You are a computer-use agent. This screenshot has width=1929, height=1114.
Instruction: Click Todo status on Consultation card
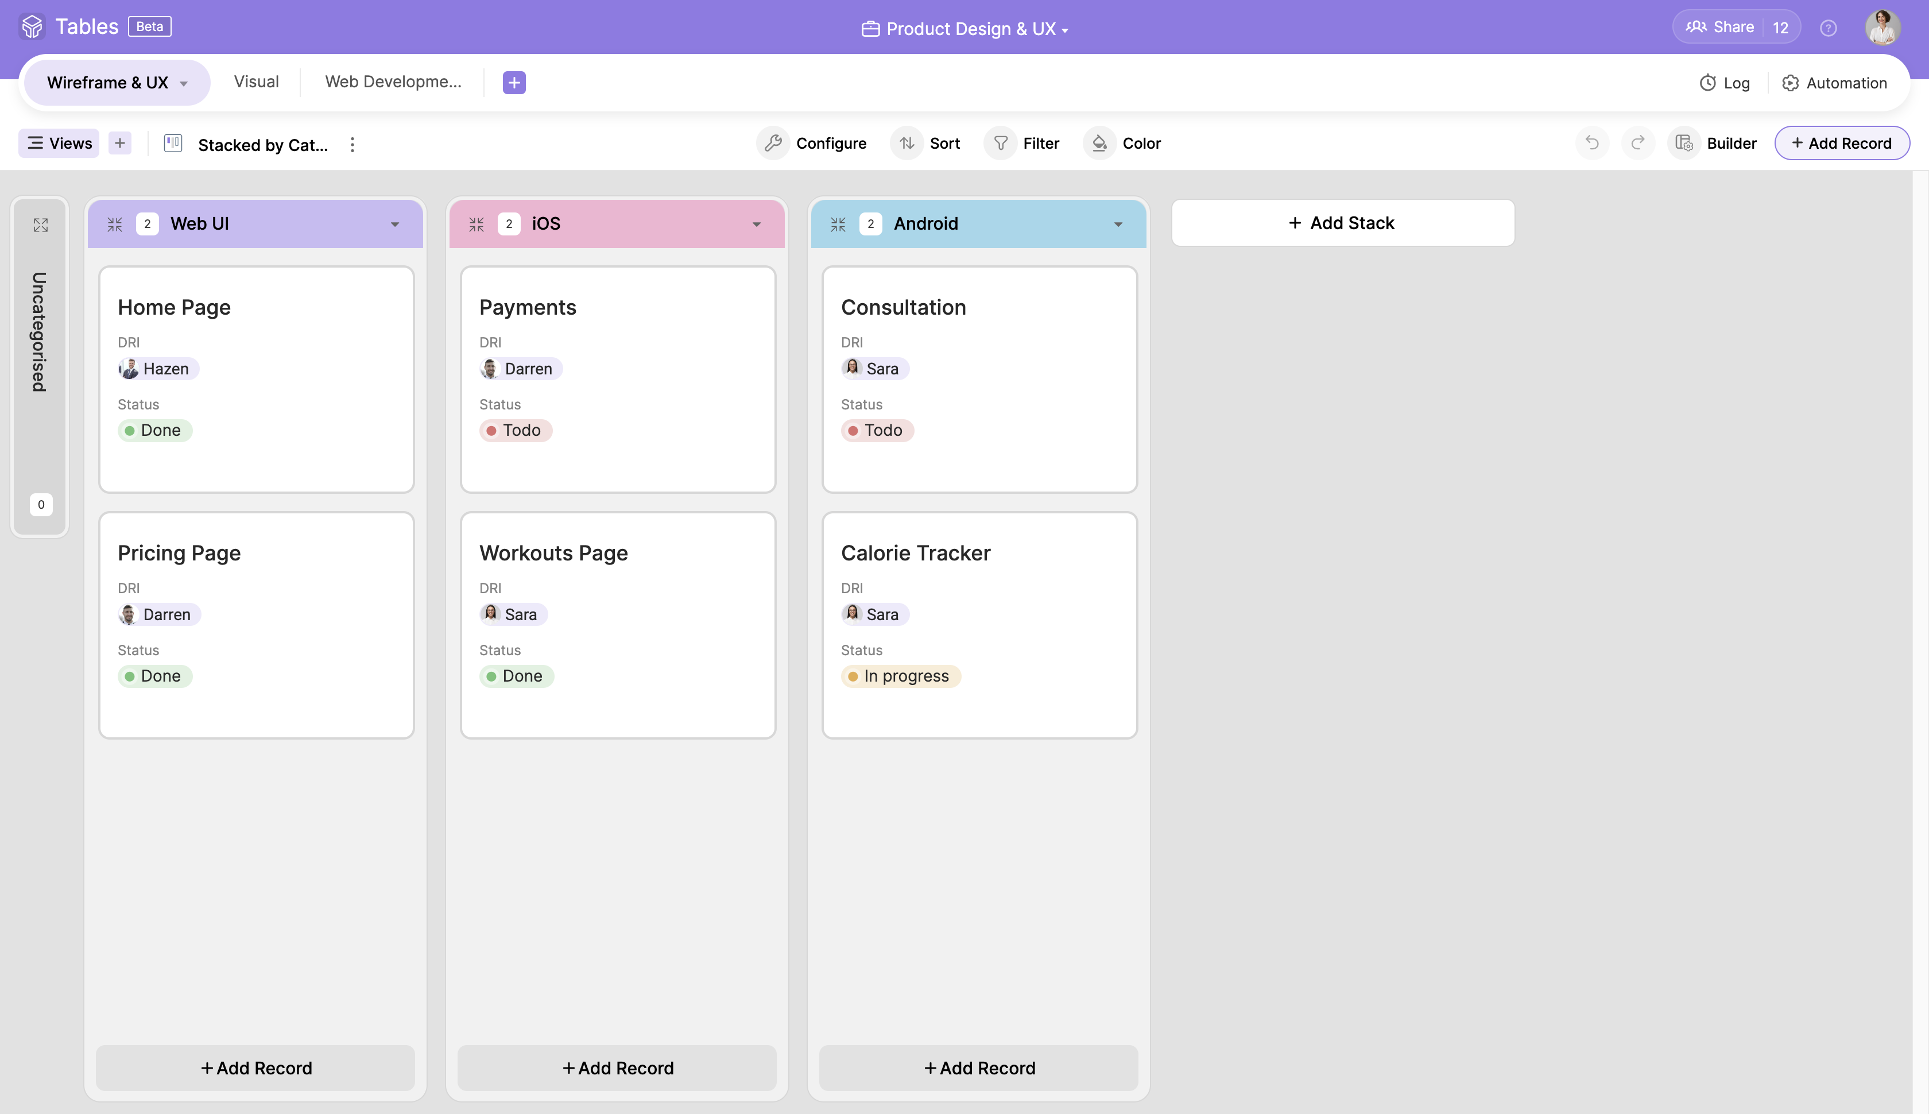[877, 431]
